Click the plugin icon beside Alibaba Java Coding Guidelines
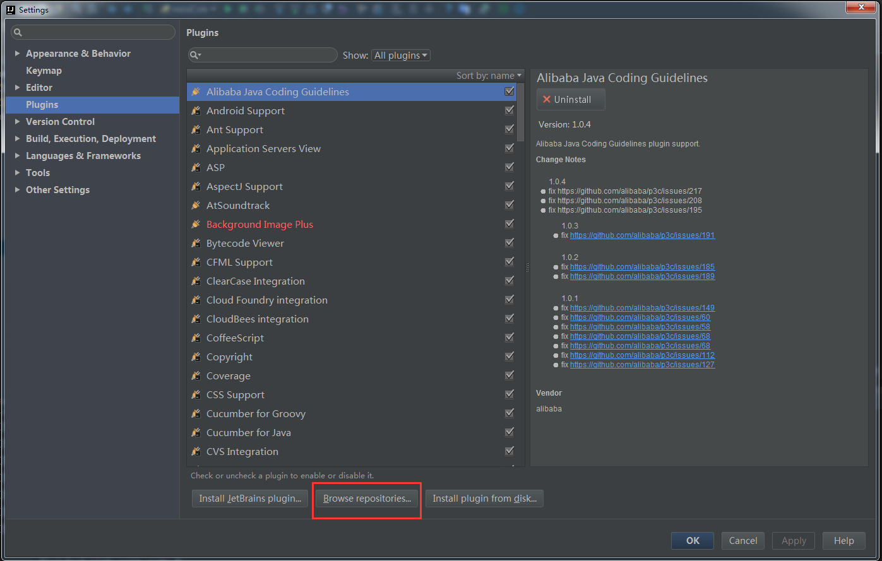The width and height of the screenshot is (882, 561). pyautogui.click(x=196, y=92)
